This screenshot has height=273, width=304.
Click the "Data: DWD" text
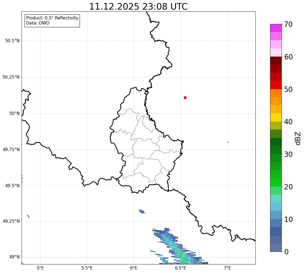(x=38, y=23)
